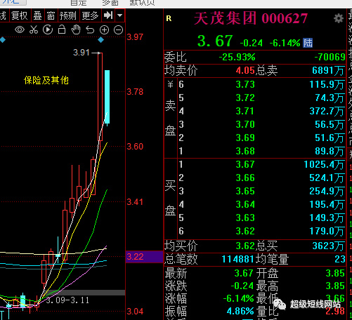352x320 pixels.
Task: Select the 3.91 high price annotation
Action: click(81, 53)
